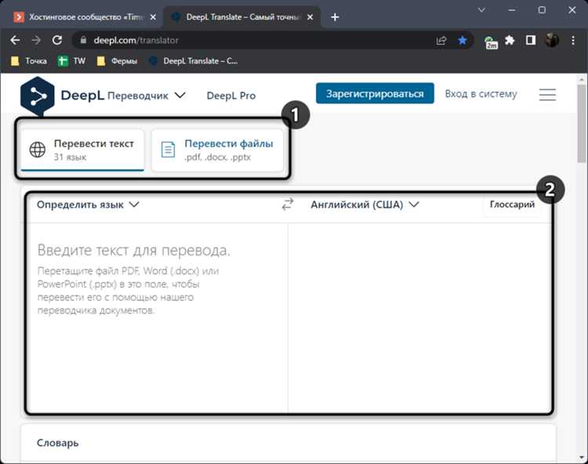The image size is (588, 464).
Task: Click the Вход в систему link
Action: [x=481, y=94]
